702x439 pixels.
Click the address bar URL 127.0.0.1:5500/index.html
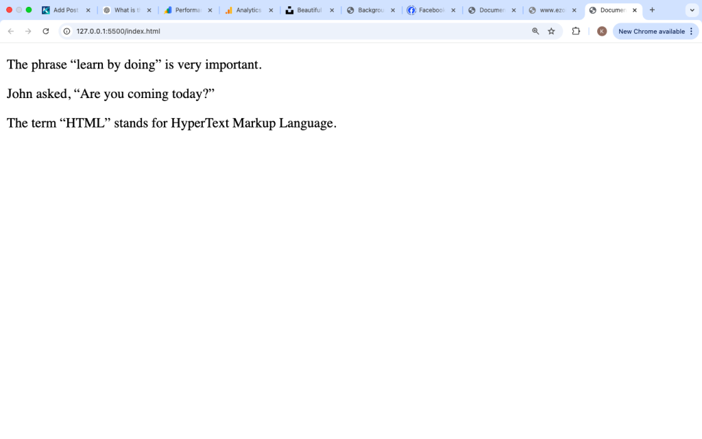[118, 32]
